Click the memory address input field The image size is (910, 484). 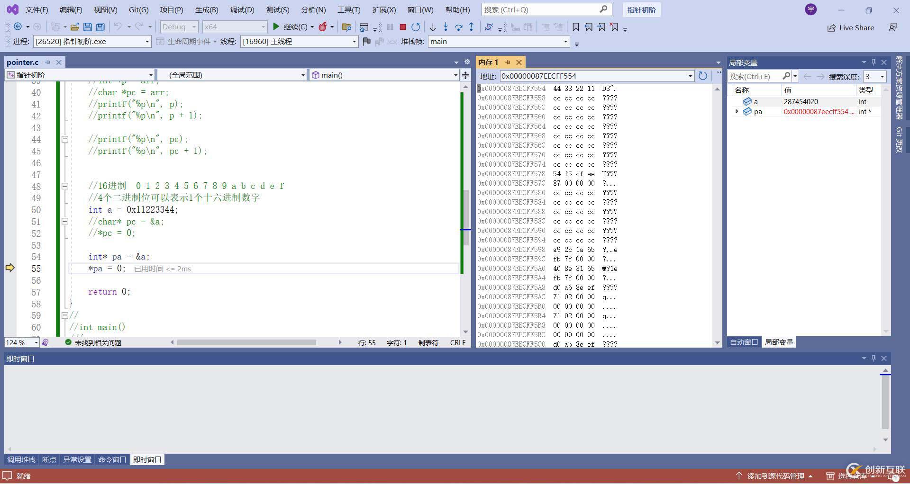[x=592, y=76]
